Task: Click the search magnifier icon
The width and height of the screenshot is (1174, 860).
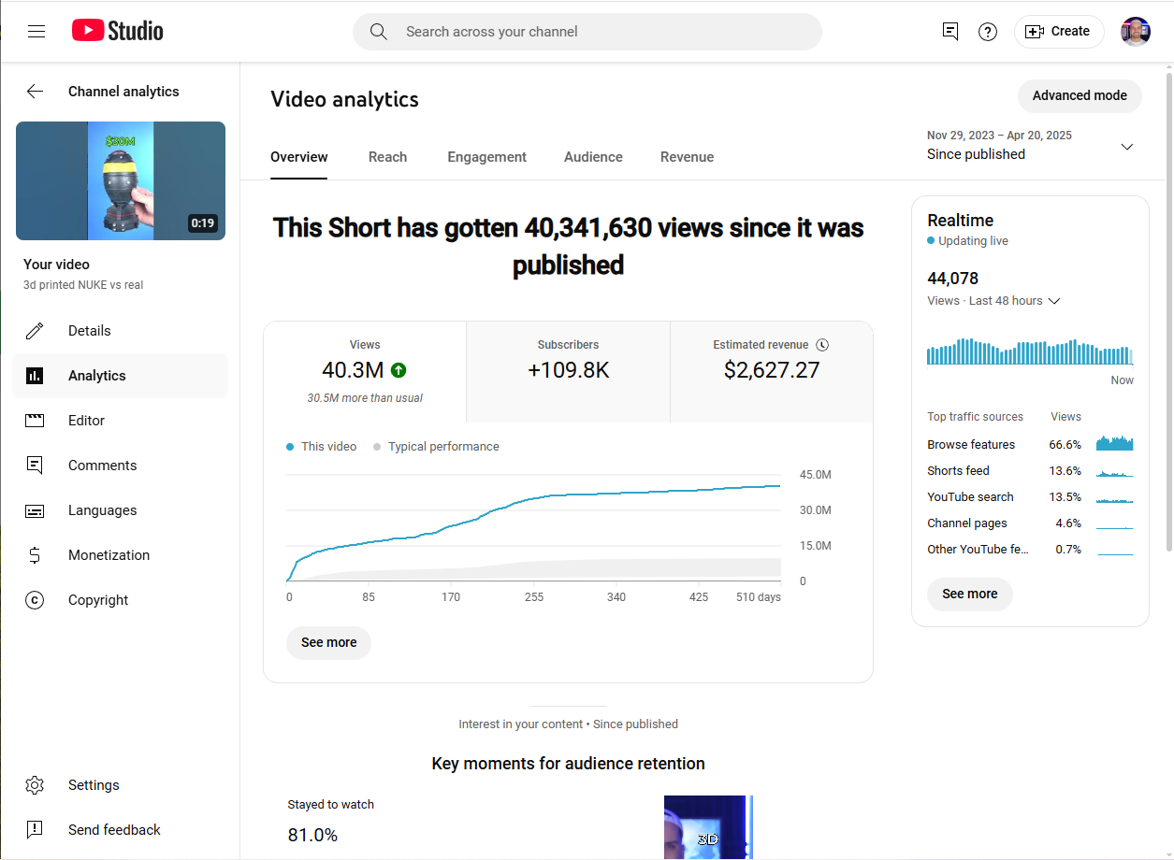Action: pyautogui.click(x=379, y=32)
